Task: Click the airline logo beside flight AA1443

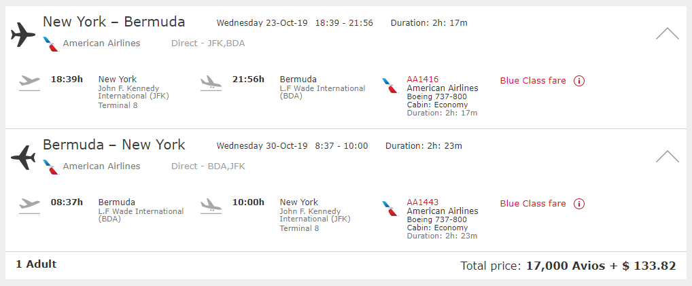Action: pos(390,209)
